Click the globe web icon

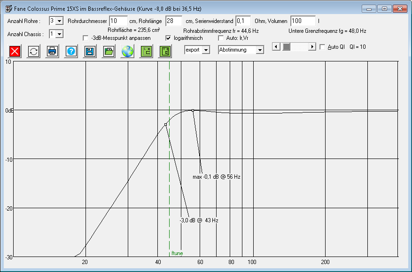tap(127, 51)
